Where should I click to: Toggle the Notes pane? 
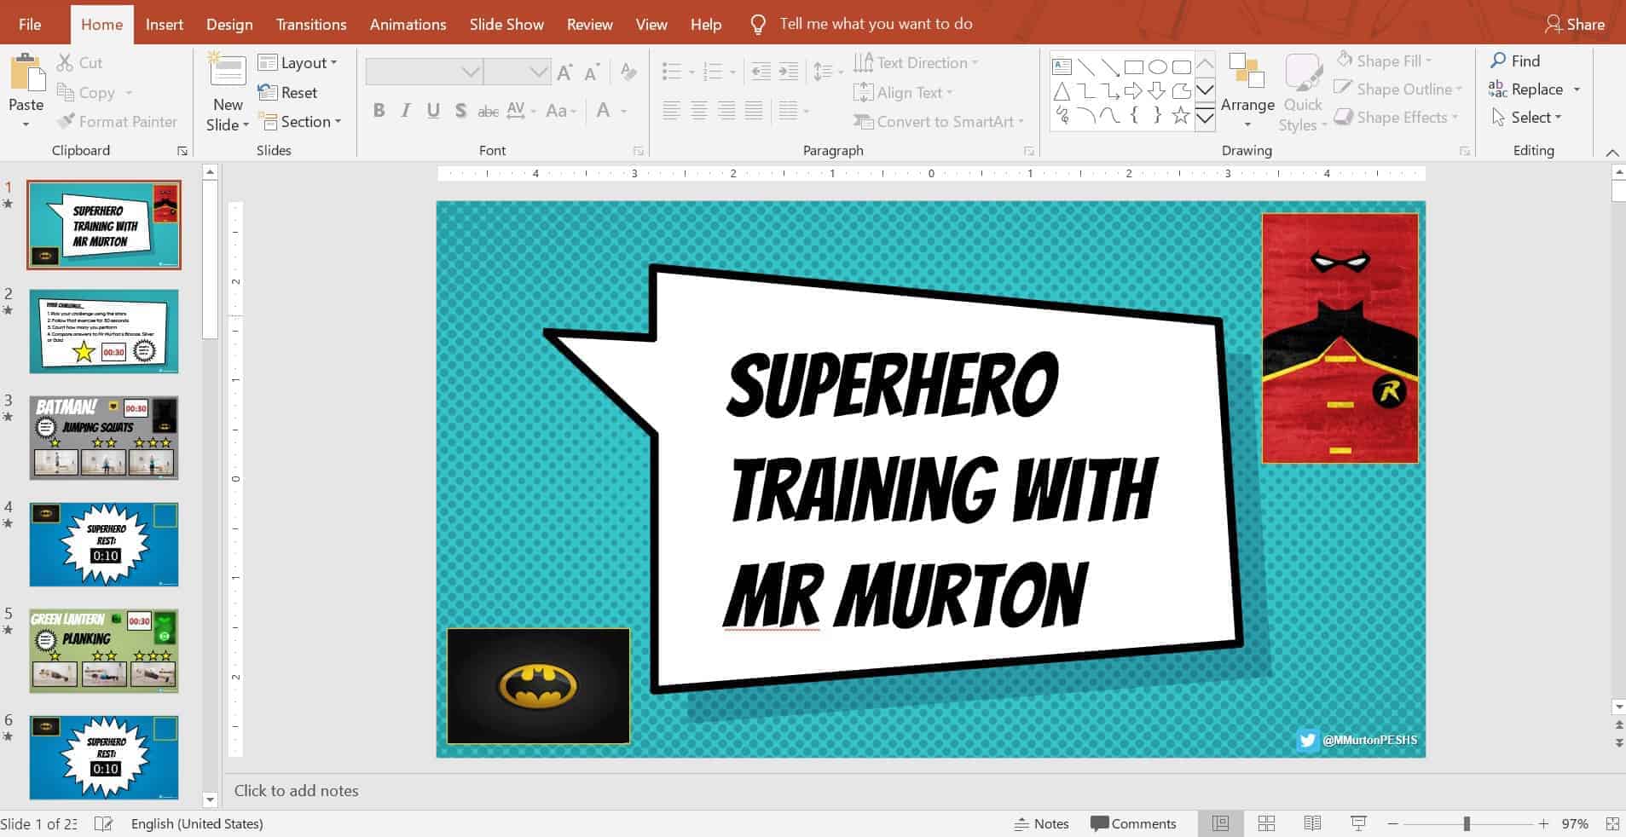[x=1041, y=823]
